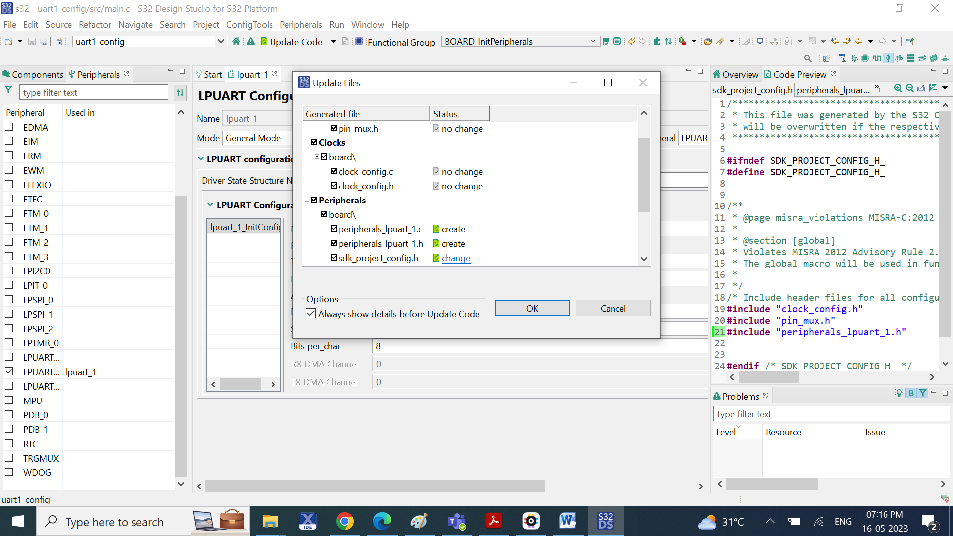Switch to the Code Preview tab
This screenshot has height=536, width=953.
800,74
